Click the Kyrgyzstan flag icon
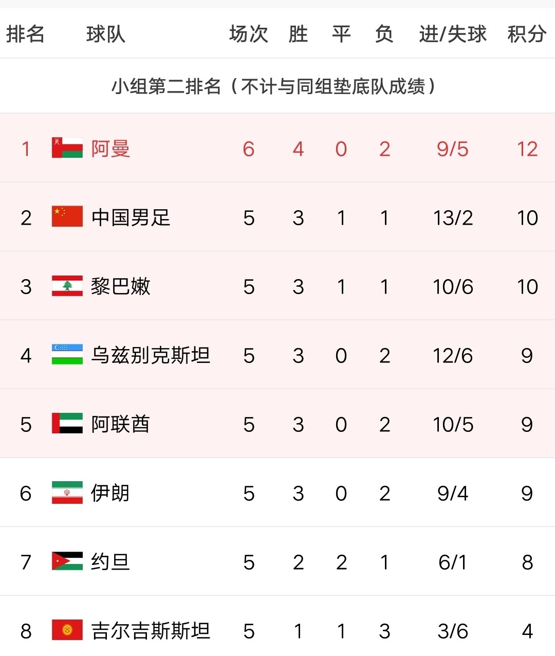The image size is (555, 656). [67, 630]
